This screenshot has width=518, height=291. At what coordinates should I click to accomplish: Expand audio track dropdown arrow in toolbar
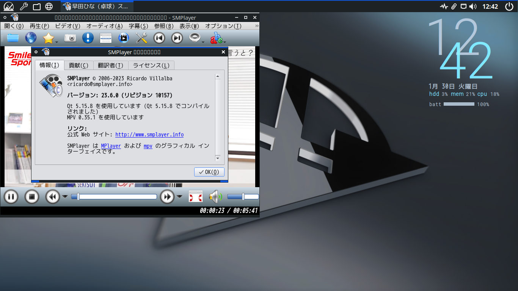[203, 42]
